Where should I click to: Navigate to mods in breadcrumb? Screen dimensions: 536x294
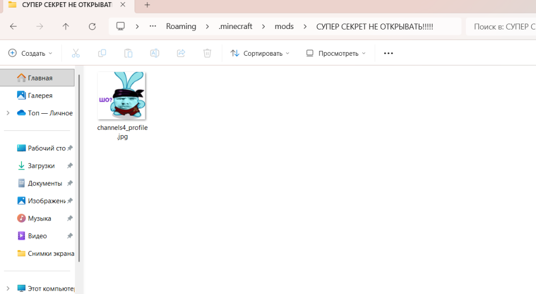pyautogui.click(x=284, y=26)
